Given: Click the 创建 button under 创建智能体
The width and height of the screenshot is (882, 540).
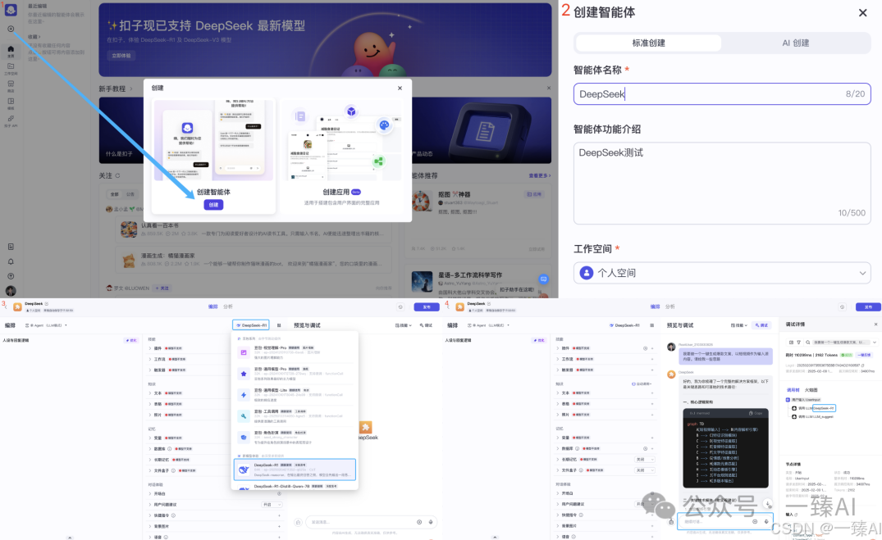Looking at the screenshot, I should (213, 203).
